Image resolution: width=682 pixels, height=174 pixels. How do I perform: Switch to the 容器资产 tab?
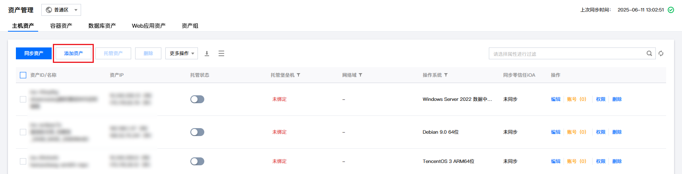61,26
